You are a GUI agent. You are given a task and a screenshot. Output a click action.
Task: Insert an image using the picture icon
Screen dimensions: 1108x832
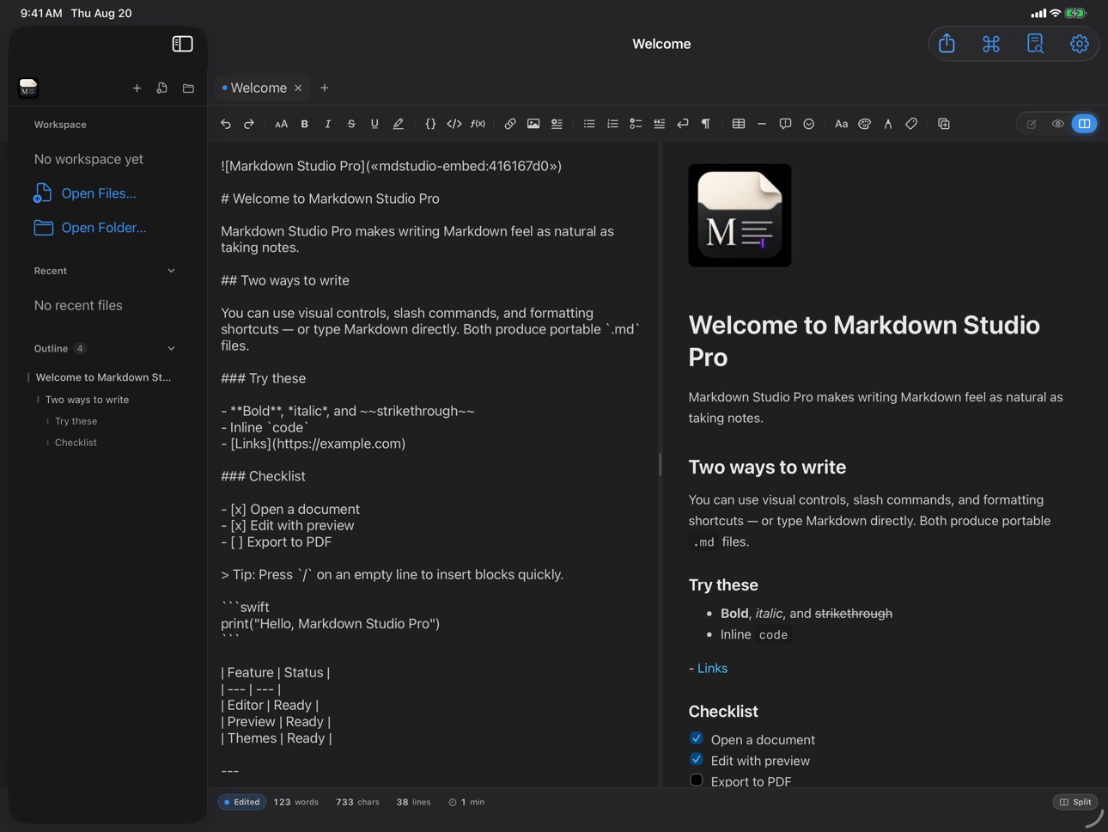coord(533,124)
